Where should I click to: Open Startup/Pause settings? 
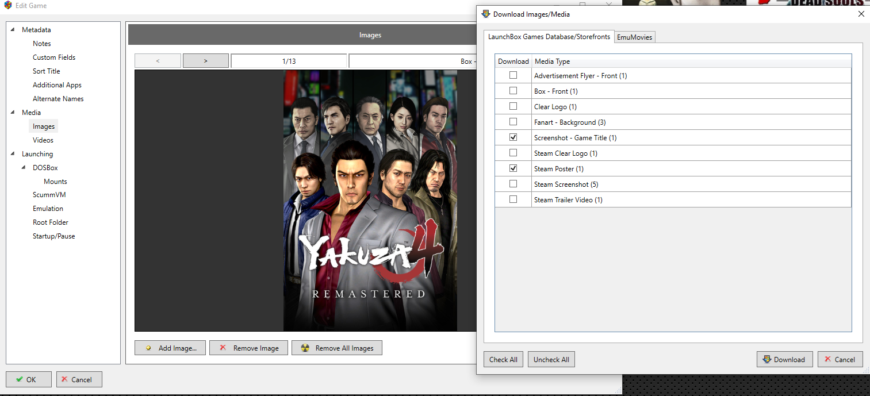tap(54, 236)
